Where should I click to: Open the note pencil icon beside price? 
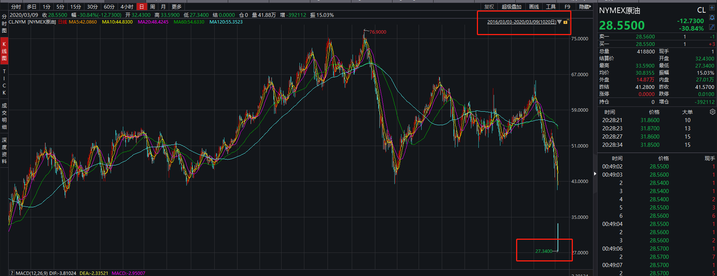[712, 27]
